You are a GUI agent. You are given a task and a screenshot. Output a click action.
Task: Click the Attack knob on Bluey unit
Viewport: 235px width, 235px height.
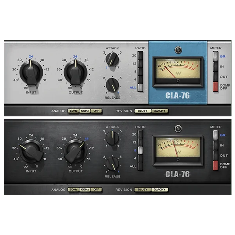click(x=112, y=59)
